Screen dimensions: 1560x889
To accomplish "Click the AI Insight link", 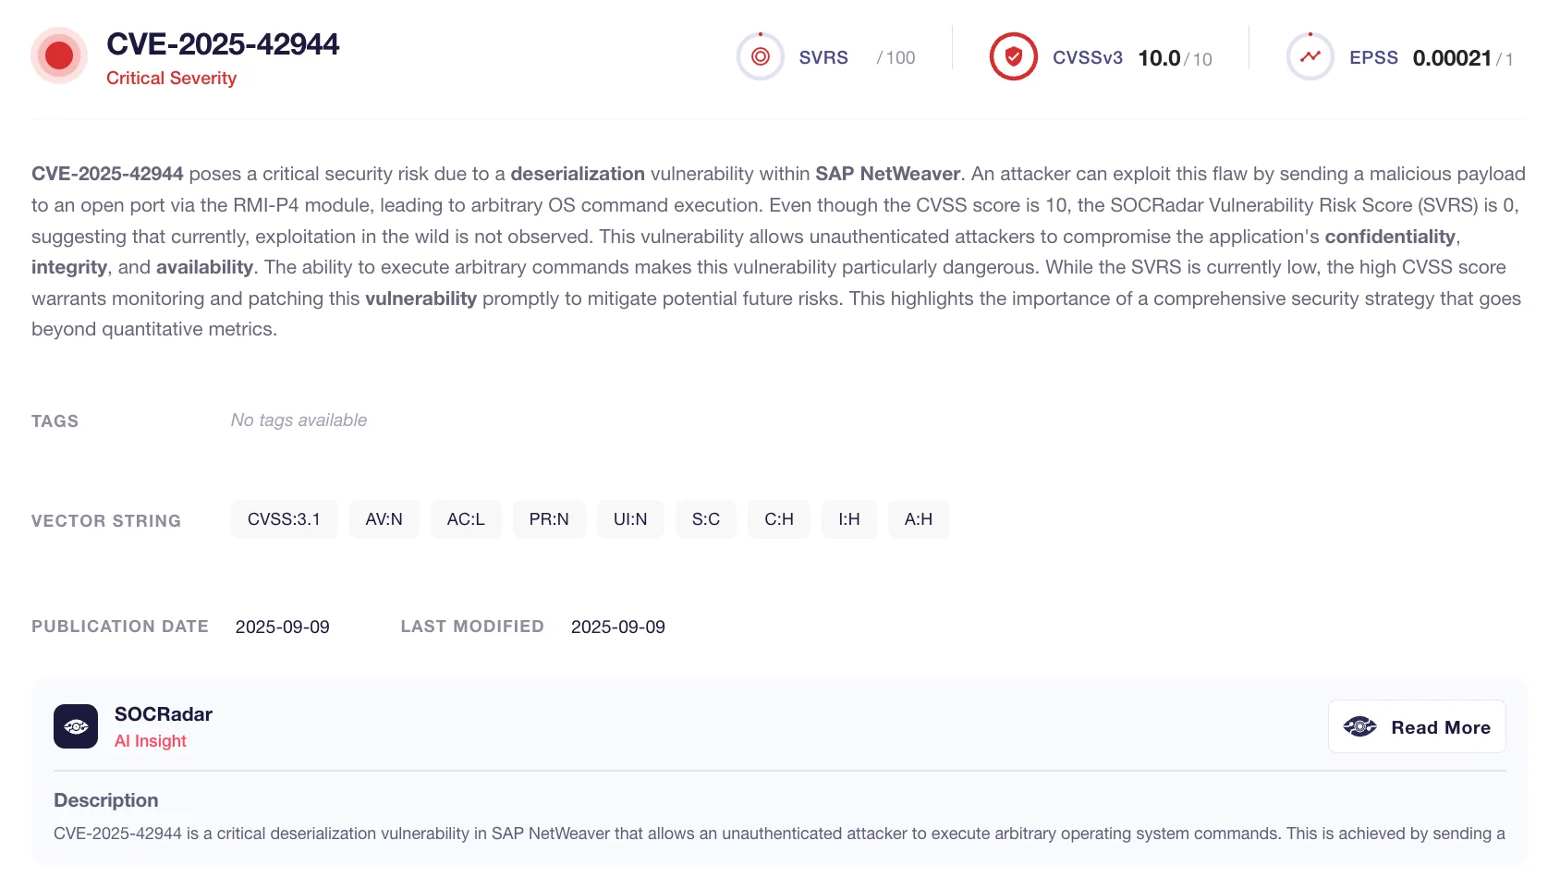I will [150, 741].
